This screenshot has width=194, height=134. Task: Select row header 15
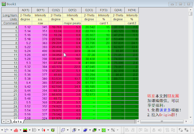[x=10, y=70]
